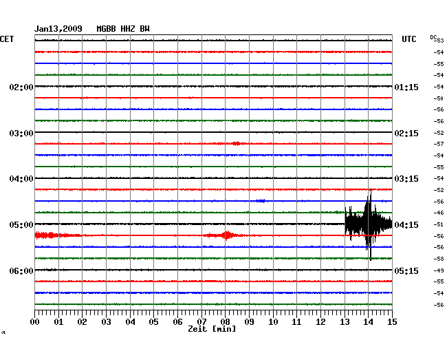This screenshot has height=340, width=447.
Task: Click the DC offset value "-49"
Action: point(439,270)
